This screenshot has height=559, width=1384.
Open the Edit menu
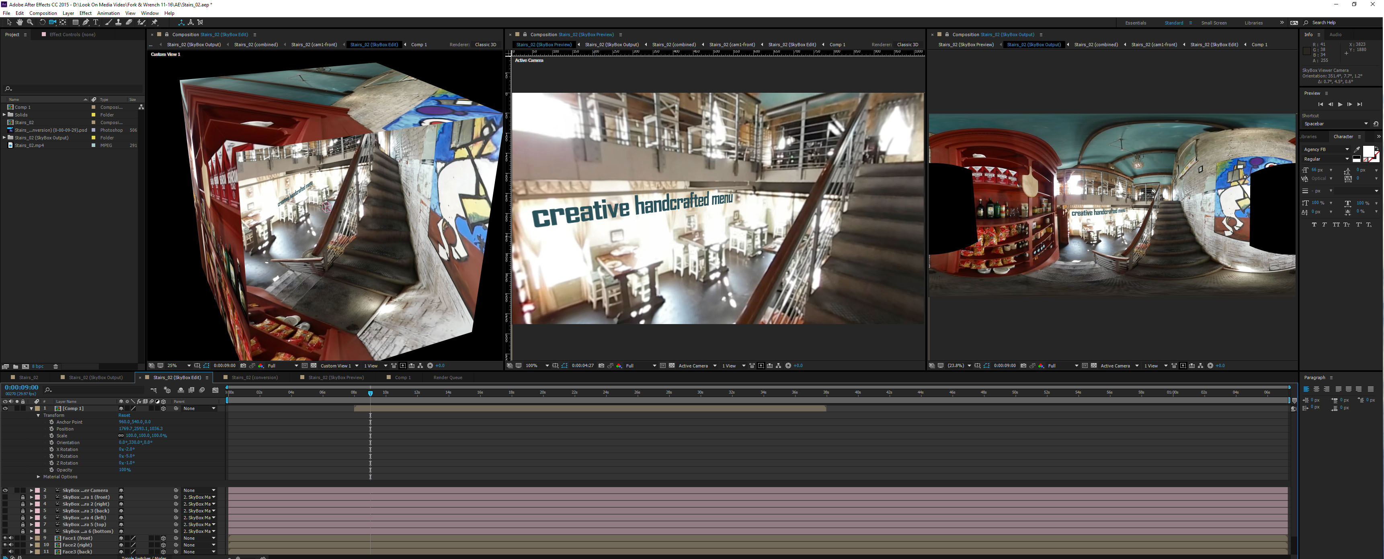pyautogui.click(x=19, y=13)
